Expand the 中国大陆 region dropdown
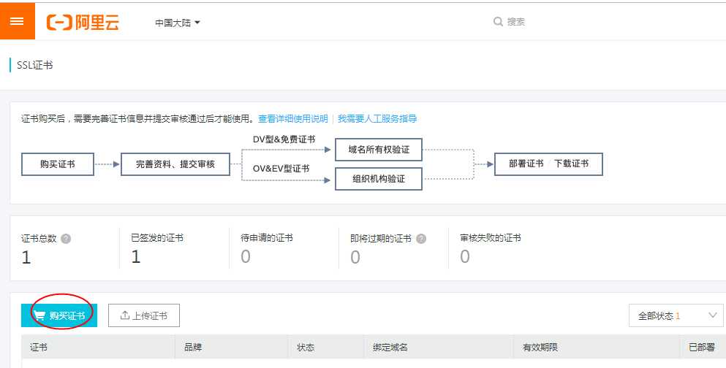The height and width of the screenshot is (368, 726). (178, 23)
